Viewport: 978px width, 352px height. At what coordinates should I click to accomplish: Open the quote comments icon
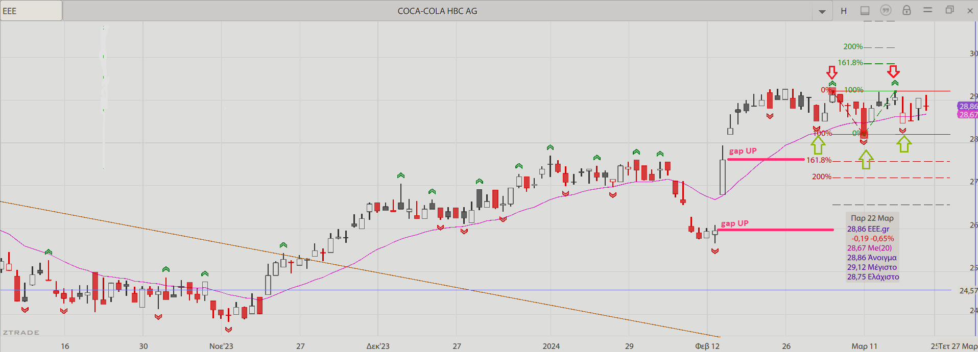tap(886, 10)
